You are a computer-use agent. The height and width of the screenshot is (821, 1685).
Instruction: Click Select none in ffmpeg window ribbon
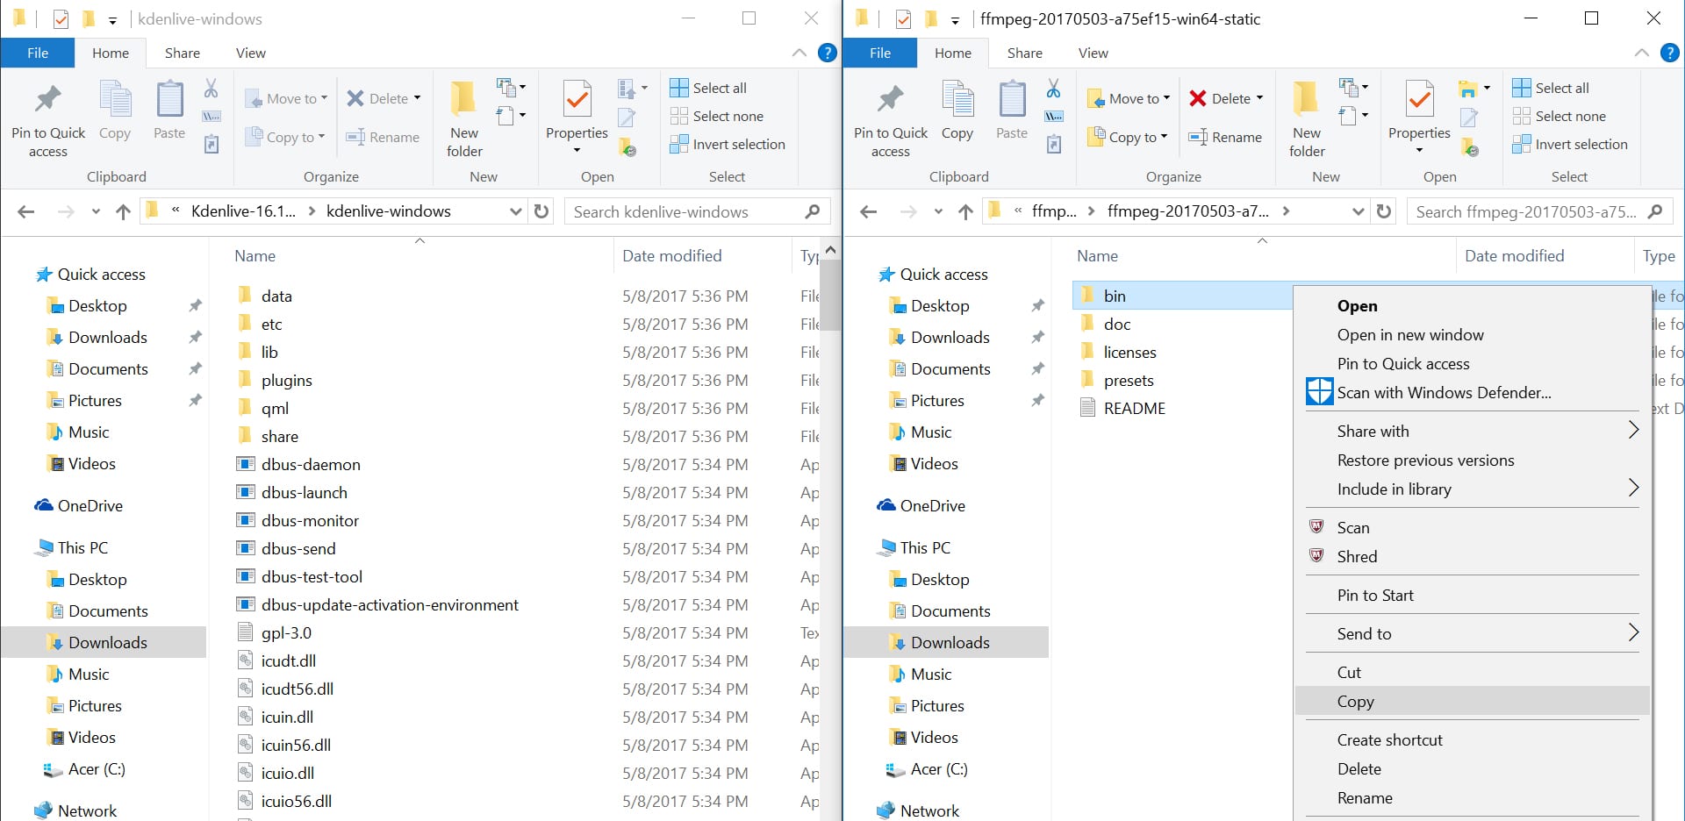(x=1560, y=116)
